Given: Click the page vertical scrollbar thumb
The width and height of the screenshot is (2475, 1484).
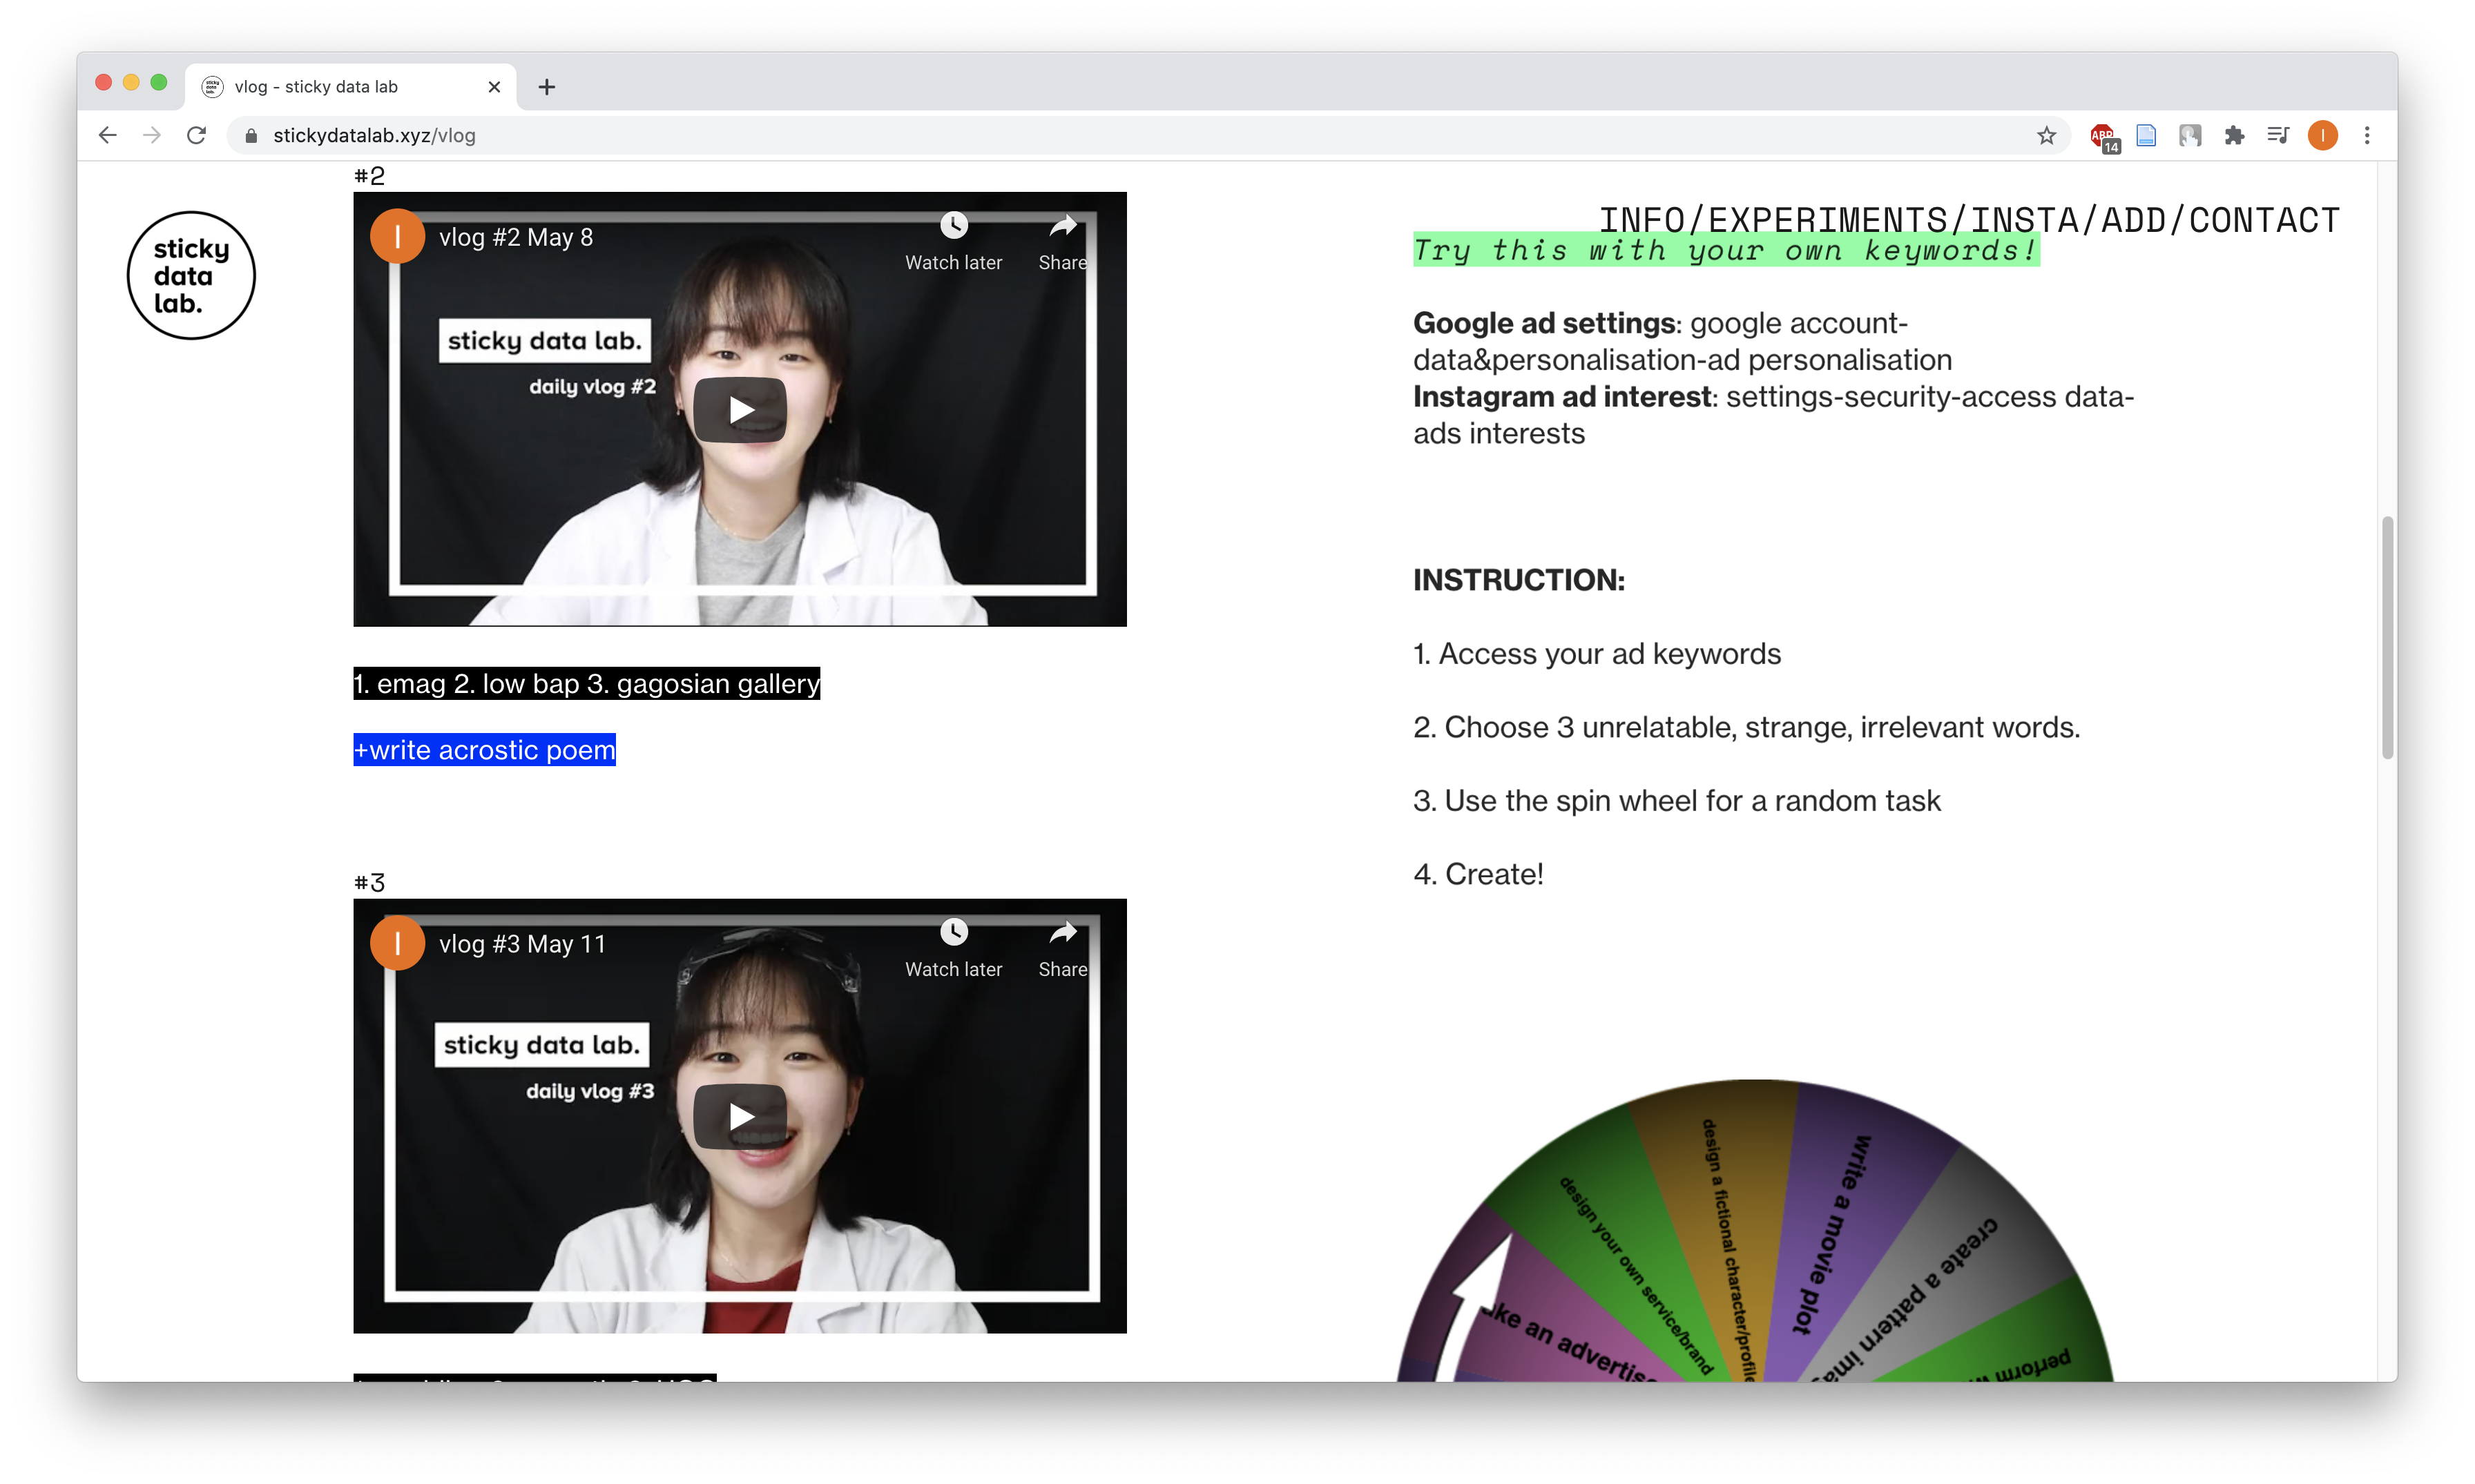Looking at the screenshot, I should coord(2387,637).
